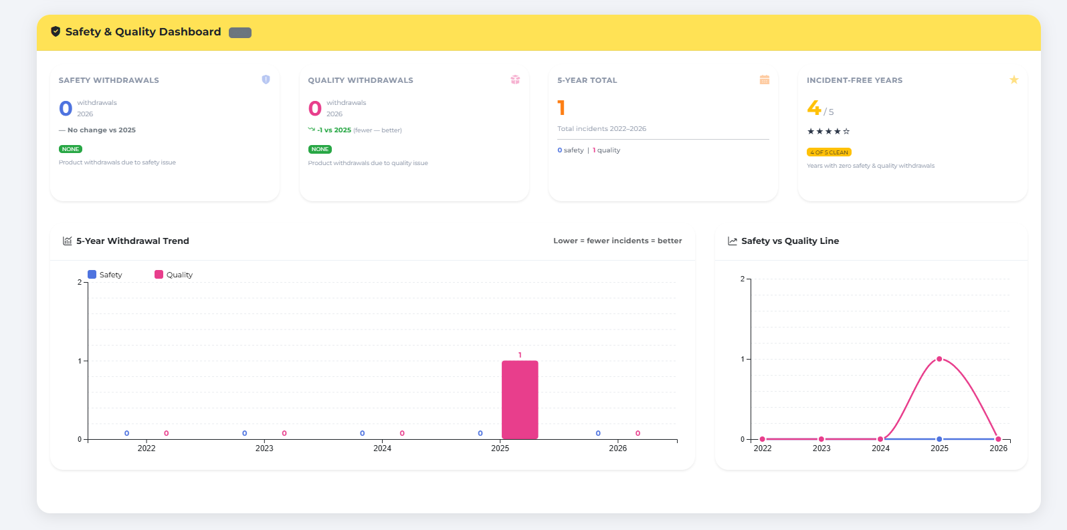Click "Lower = fewer incidents = better" note

(x=617, y=241)
